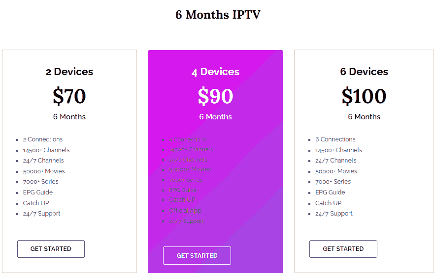Click Get Started under the $70 plan

tap(51, 249)
